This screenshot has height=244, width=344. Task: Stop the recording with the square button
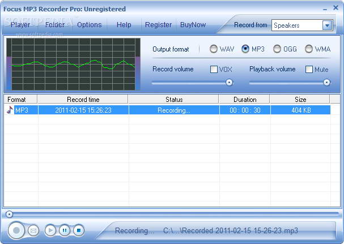79,230
